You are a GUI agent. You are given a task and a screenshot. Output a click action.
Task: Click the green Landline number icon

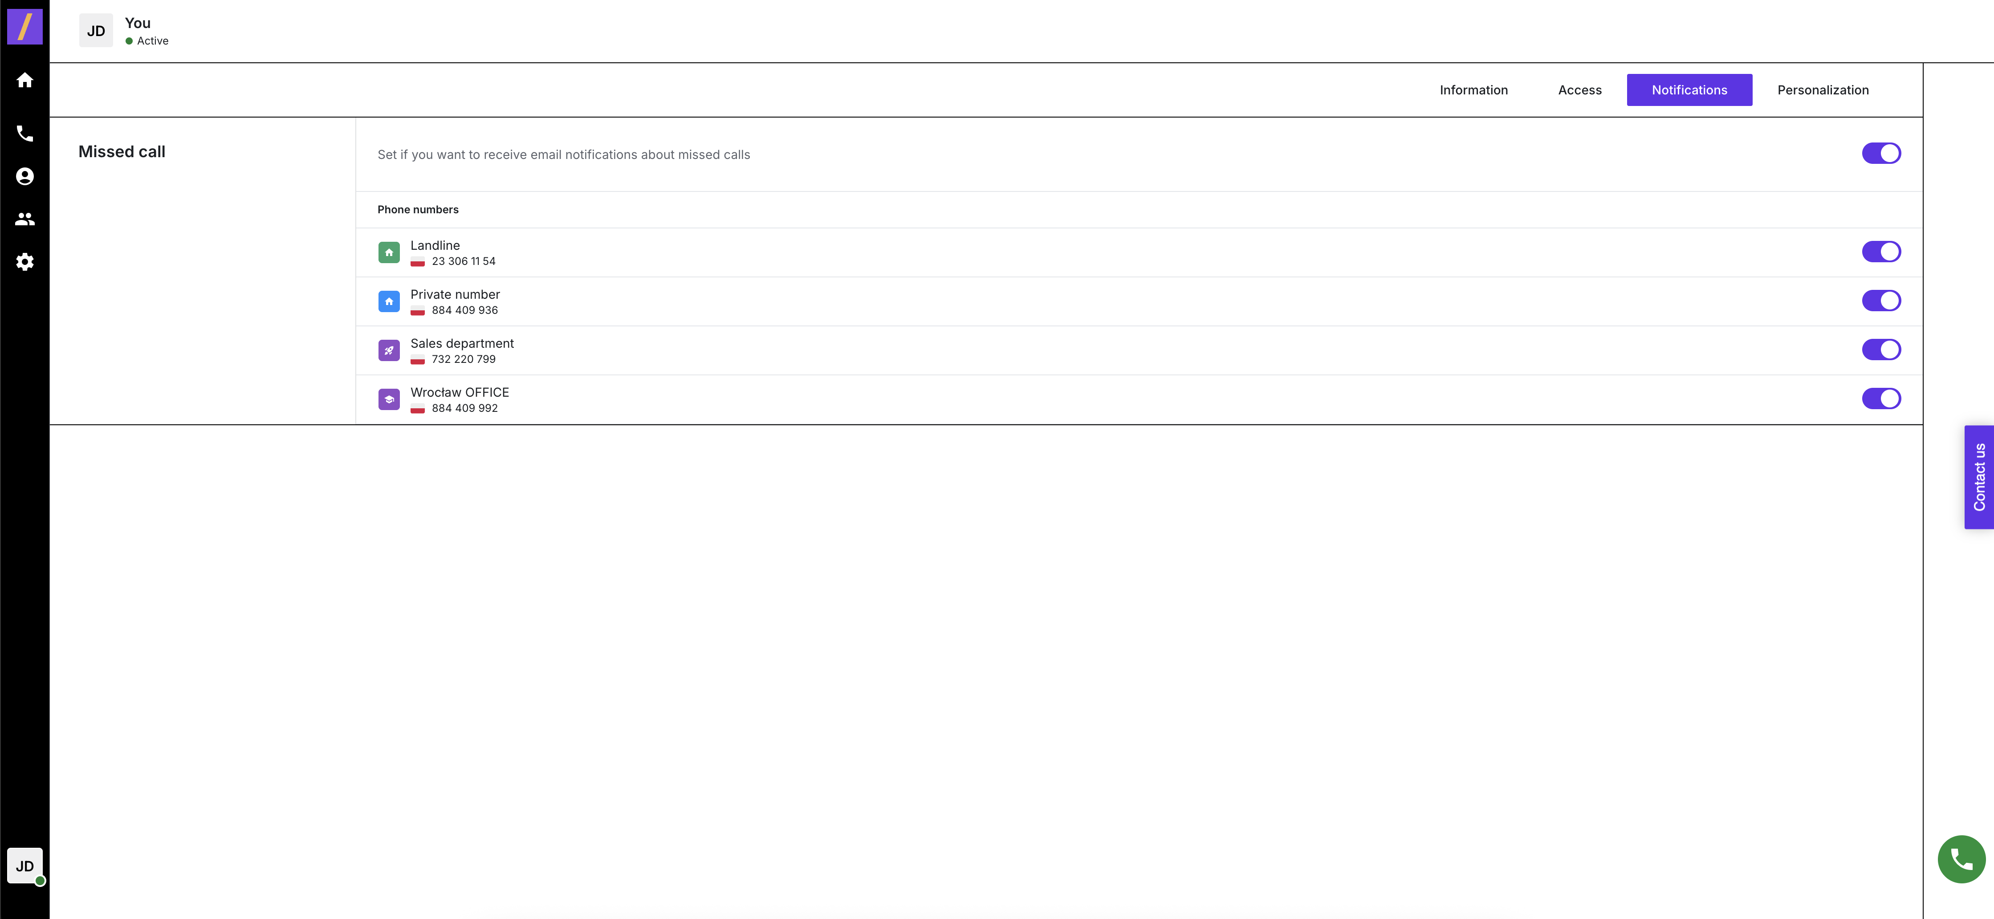[389, 252]
